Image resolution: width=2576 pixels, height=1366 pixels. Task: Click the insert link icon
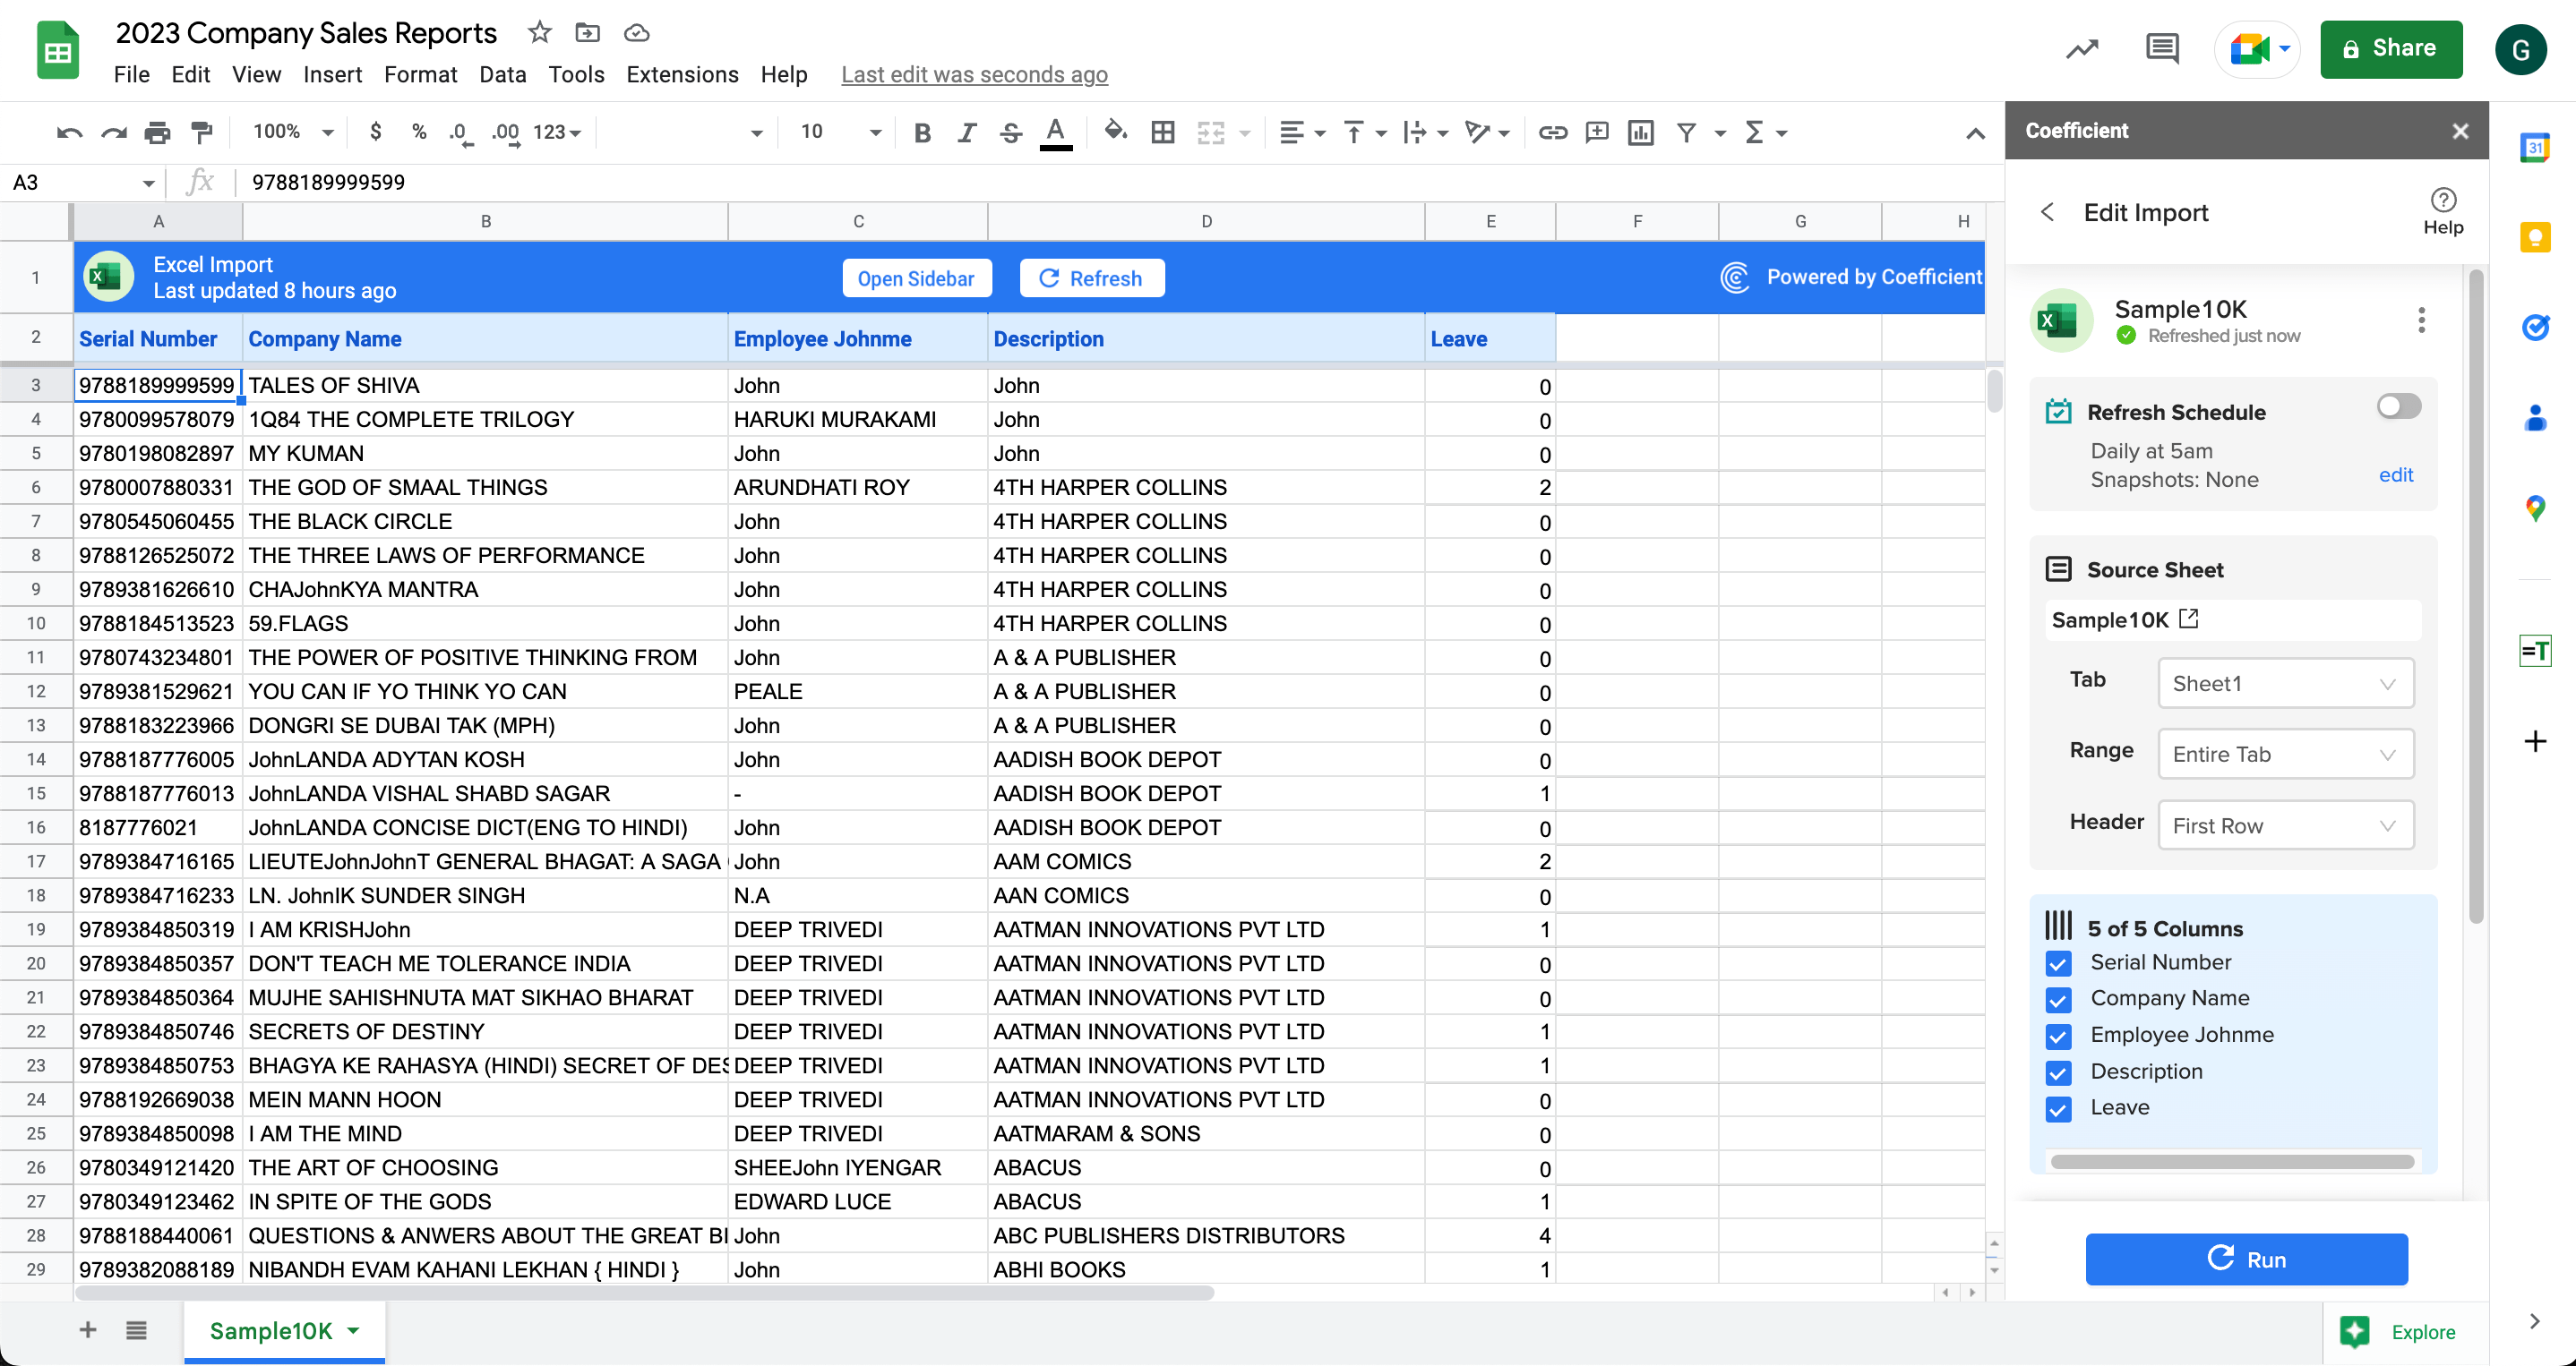click(x=1552, y=132)
